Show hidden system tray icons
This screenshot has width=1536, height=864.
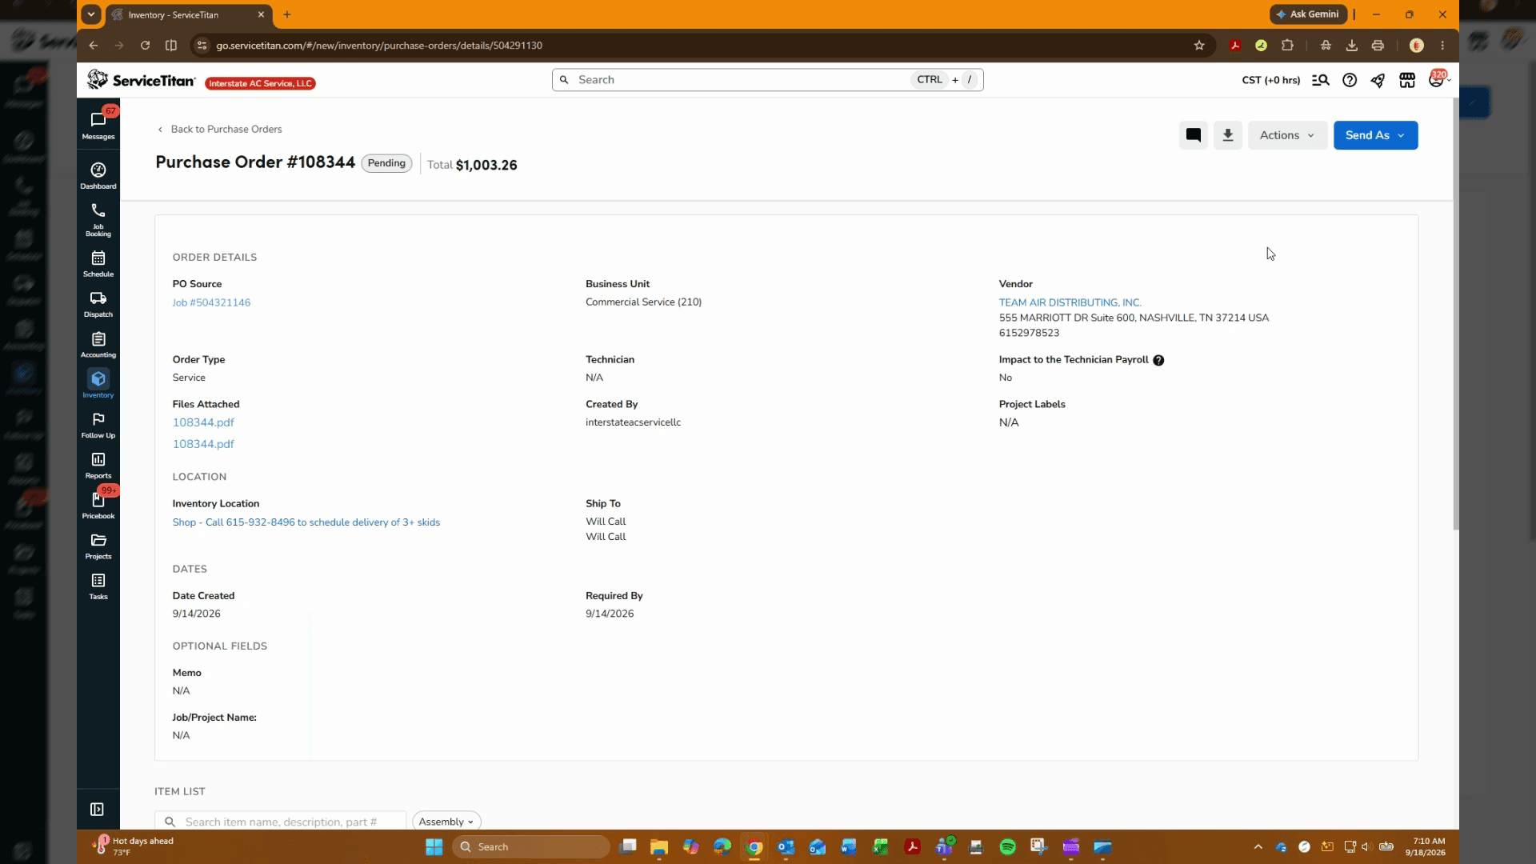[1258, 846]
